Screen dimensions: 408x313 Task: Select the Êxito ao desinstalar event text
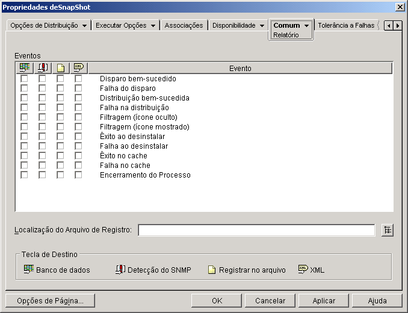132,137
